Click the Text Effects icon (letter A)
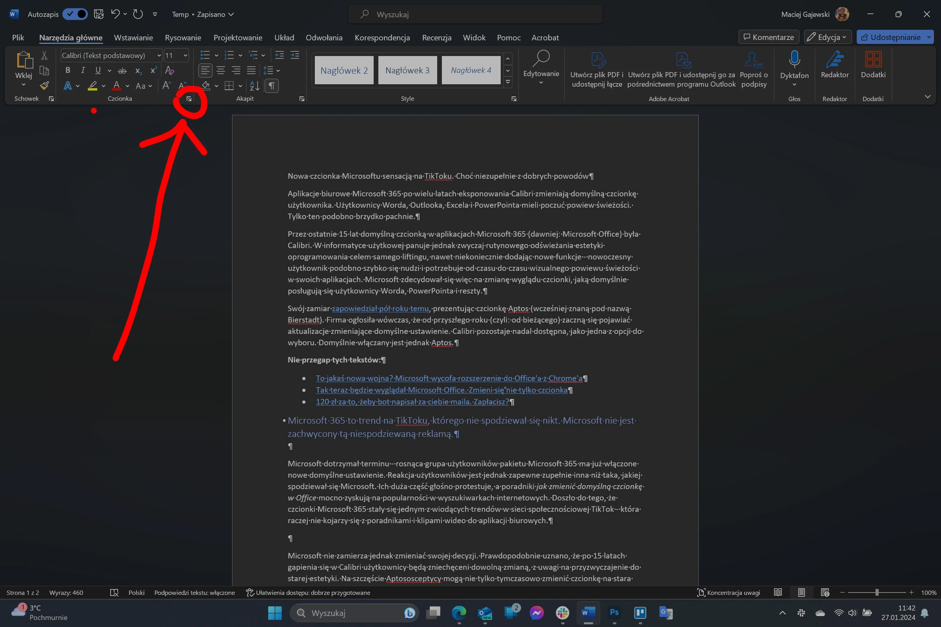941x627 pixels. (x=67, y=85)
